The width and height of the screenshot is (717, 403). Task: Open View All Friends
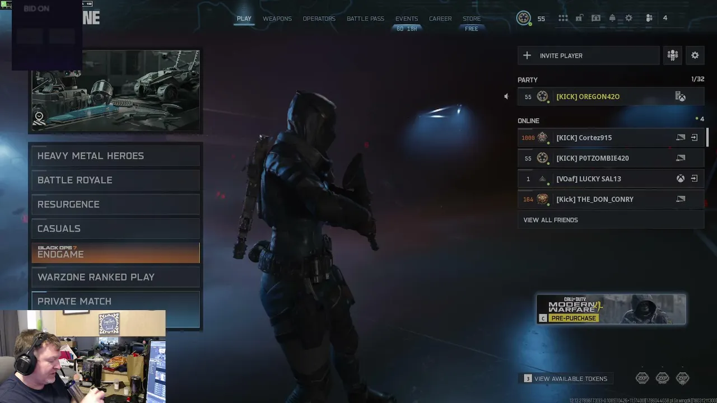click(x=611, y=220)
